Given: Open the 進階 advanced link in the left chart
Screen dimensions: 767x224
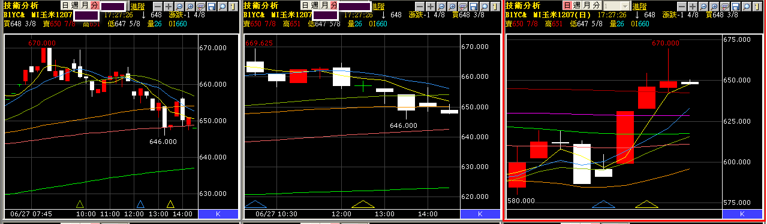Looking at the screenshot, I should pos(137,6).
